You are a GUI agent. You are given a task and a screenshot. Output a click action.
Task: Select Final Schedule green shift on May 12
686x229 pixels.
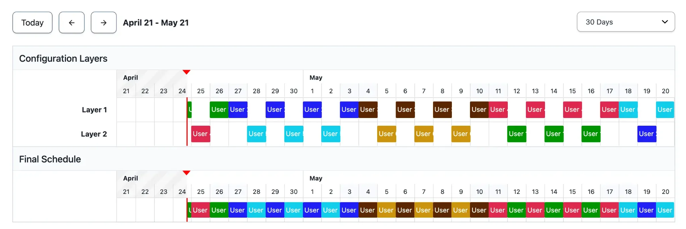pos(517,210)
